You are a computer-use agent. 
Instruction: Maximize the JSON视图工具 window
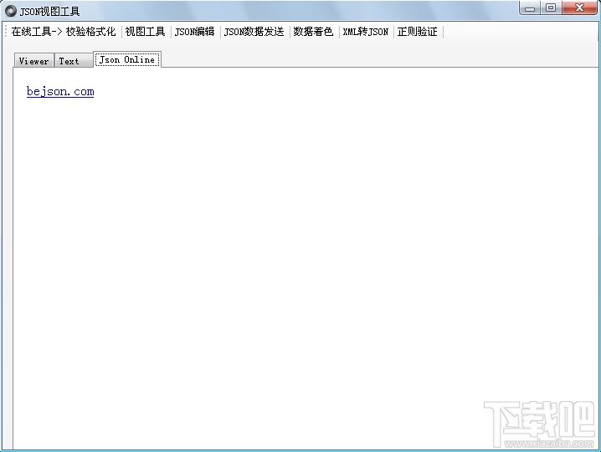[550, 8]
